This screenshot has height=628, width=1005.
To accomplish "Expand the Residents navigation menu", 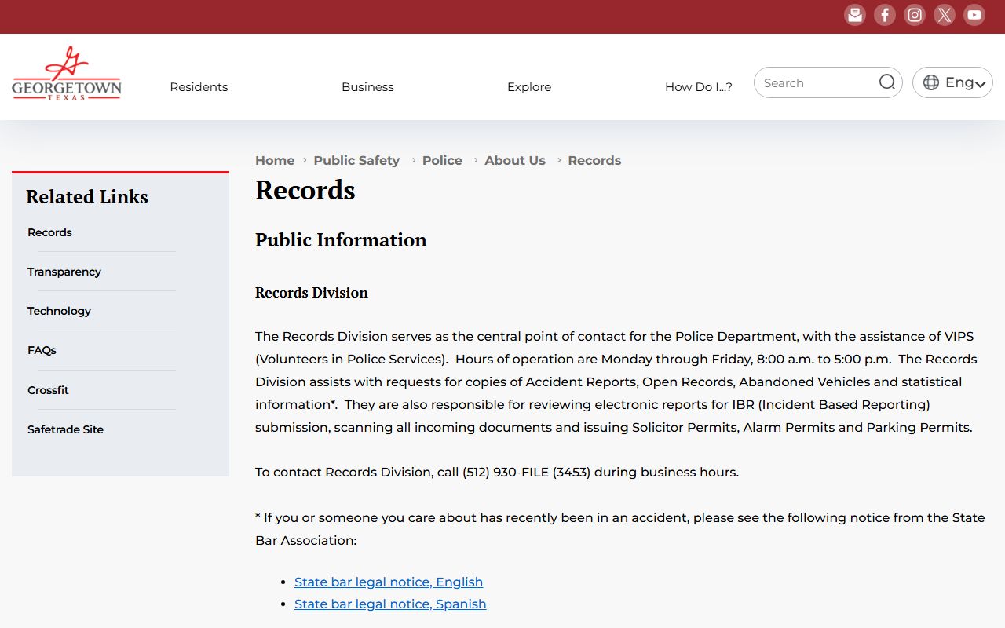I will click(199, 87).
